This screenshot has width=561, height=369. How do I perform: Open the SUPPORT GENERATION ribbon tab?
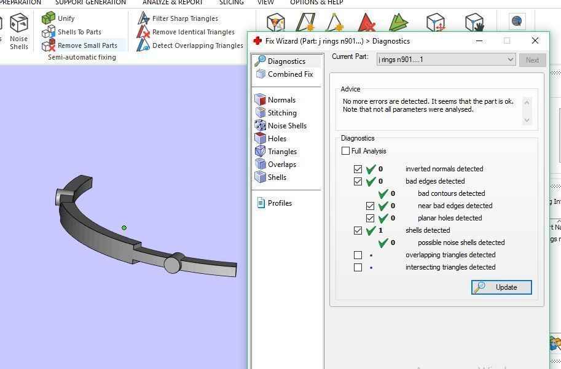coord(90,2)
